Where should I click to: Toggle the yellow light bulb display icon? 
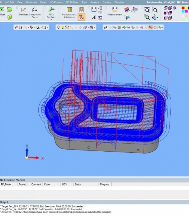pyautogui.click(x=63, y=27)
